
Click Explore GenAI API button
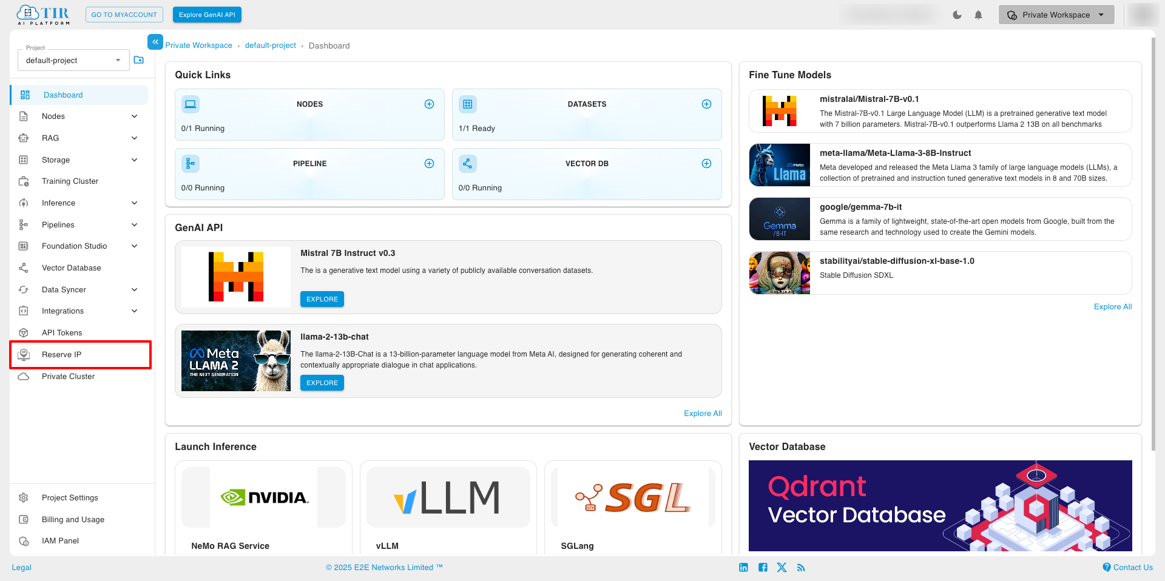[x=207, y=15]
